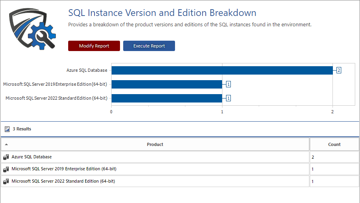Click the Count cell in the 2019 Enterprise row
The image size is (360, 203).
(334, 169)
